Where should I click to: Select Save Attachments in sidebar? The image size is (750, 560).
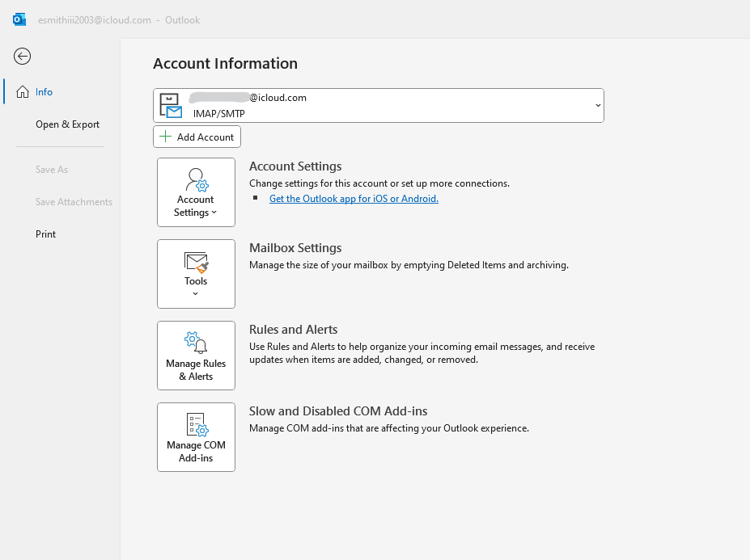coord(74,202)
